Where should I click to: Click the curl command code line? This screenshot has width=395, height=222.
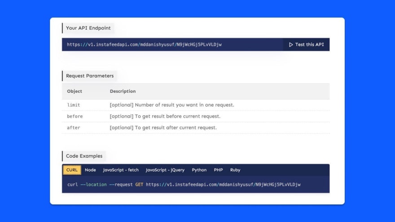click(x=184, y=184)
